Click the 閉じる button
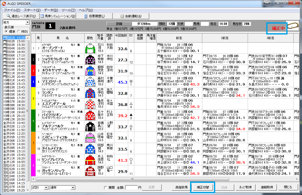Screen dimensions: 302x195 point(288,187)
